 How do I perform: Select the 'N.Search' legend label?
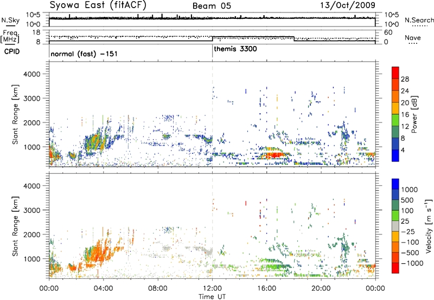(419, 20)
